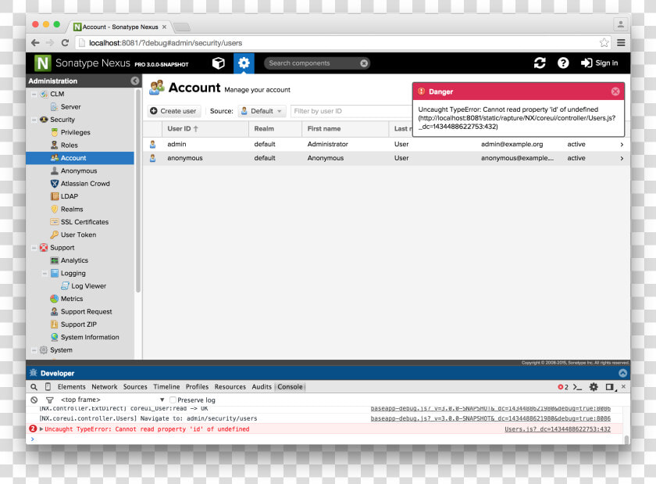Collapse the Security tree node
Image resolution: width=656 pixels, height=484 pixels.
[x=34, y=120]
